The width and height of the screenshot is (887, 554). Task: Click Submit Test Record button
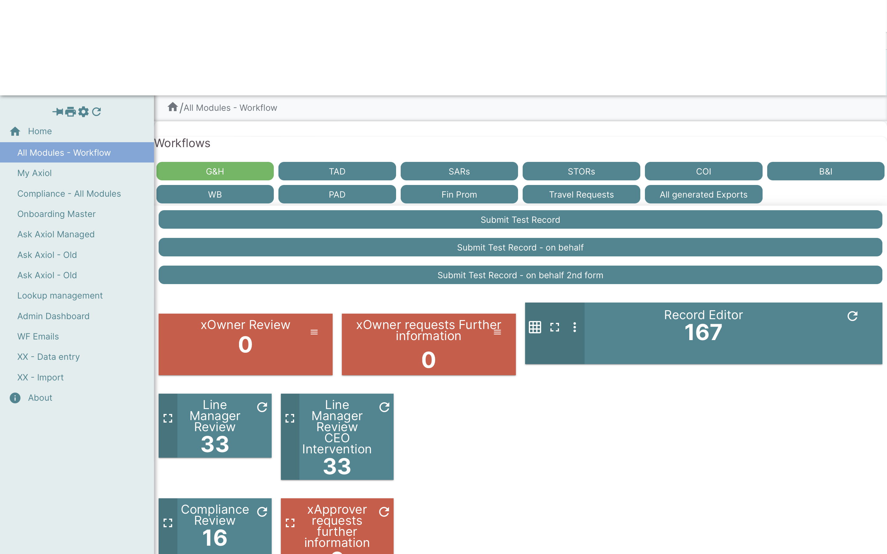520,219
